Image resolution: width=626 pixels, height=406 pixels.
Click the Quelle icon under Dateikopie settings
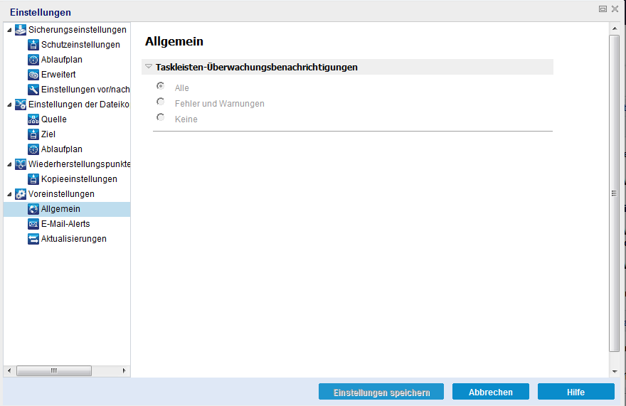[33, 119]
